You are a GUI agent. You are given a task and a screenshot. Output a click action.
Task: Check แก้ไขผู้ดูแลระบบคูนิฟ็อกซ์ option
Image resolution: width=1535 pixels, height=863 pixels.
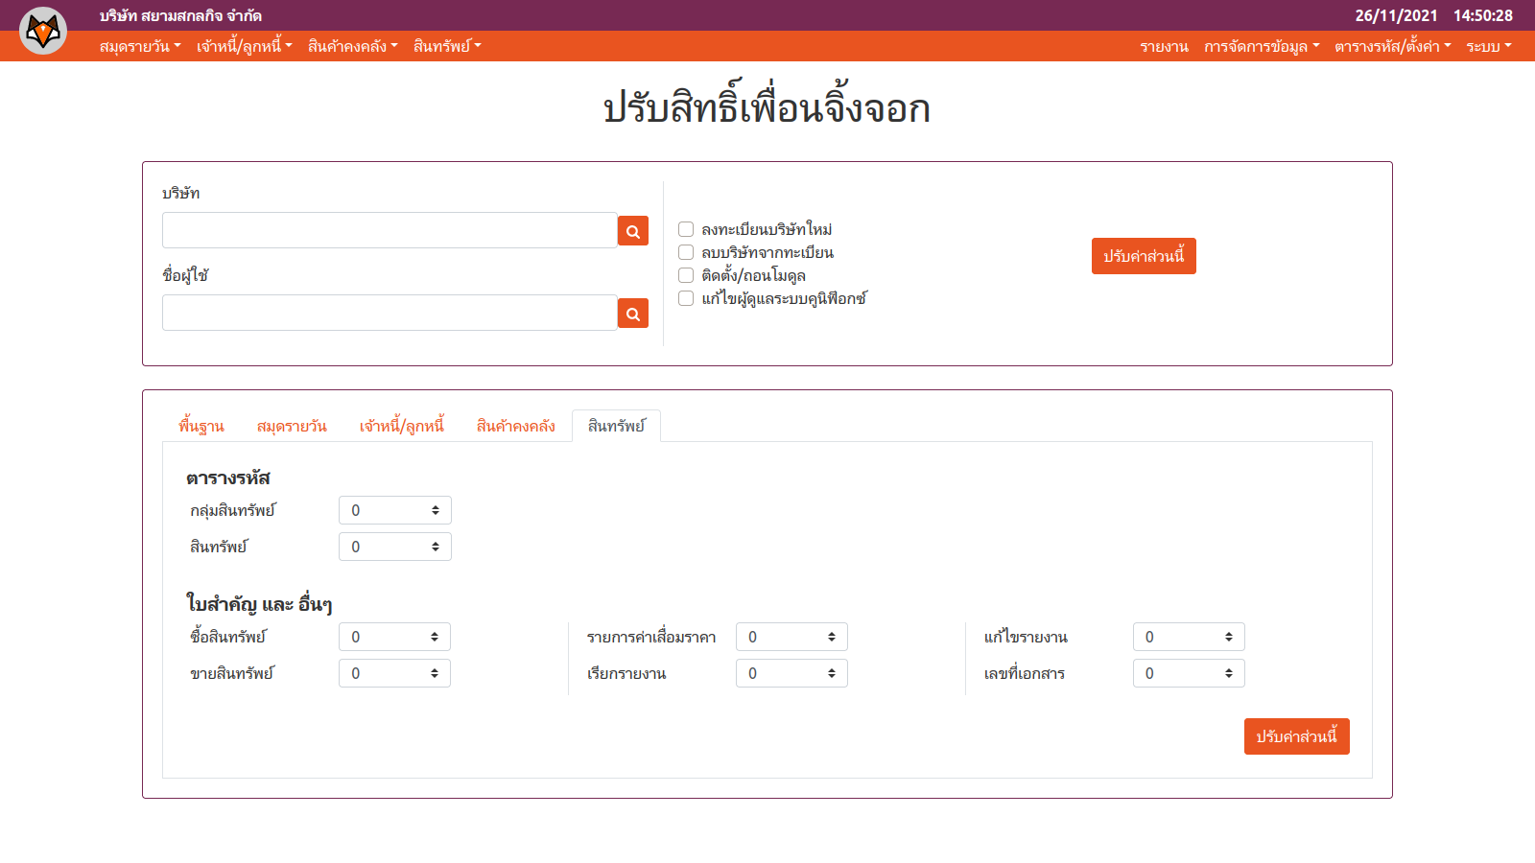[686, 298]
